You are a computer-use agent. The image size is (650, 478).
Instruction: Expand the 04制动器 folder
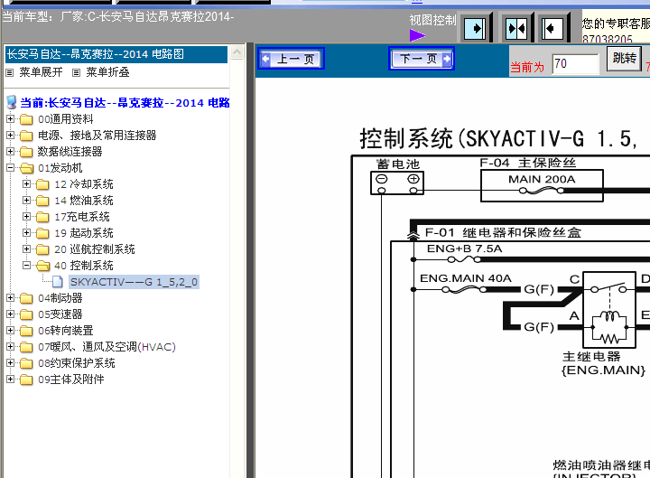tap(10, 298)
